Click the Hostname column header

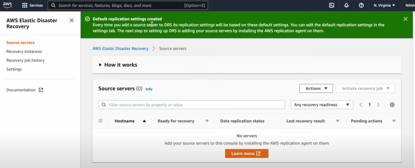tap(124, 121)
